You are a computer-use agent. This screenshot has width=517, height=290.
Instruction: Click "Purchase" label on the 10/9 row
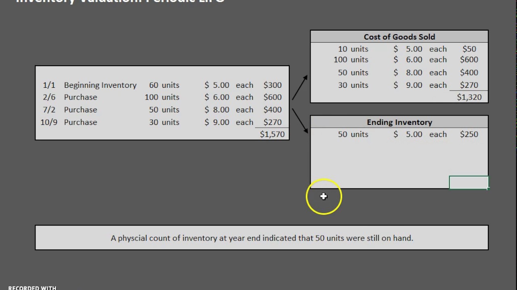pyautogui.click(x=80, y=122)
